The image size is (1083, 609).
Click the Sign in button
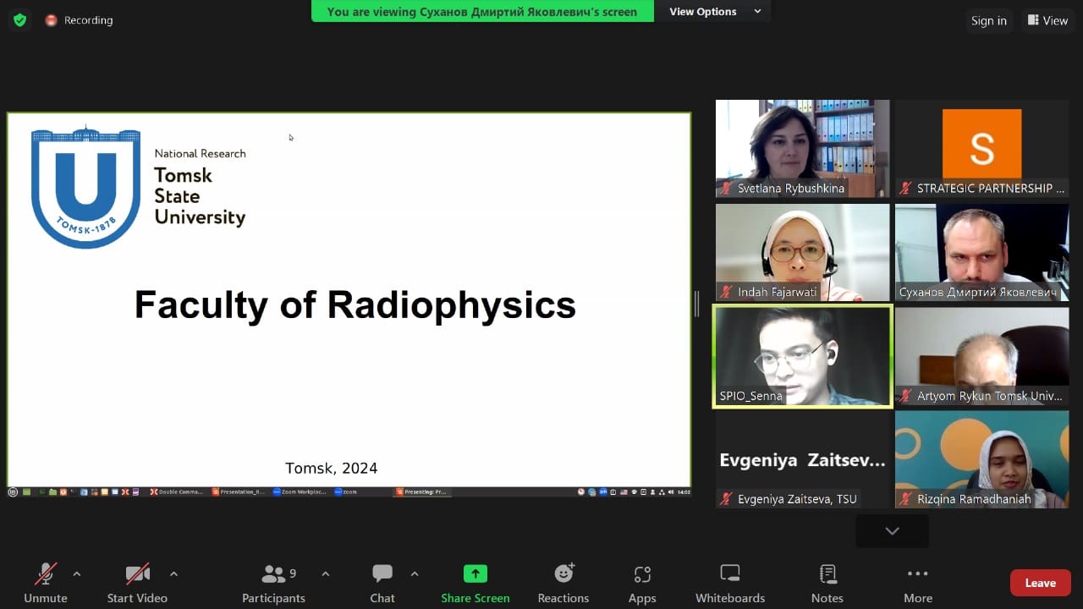point(988,20)
